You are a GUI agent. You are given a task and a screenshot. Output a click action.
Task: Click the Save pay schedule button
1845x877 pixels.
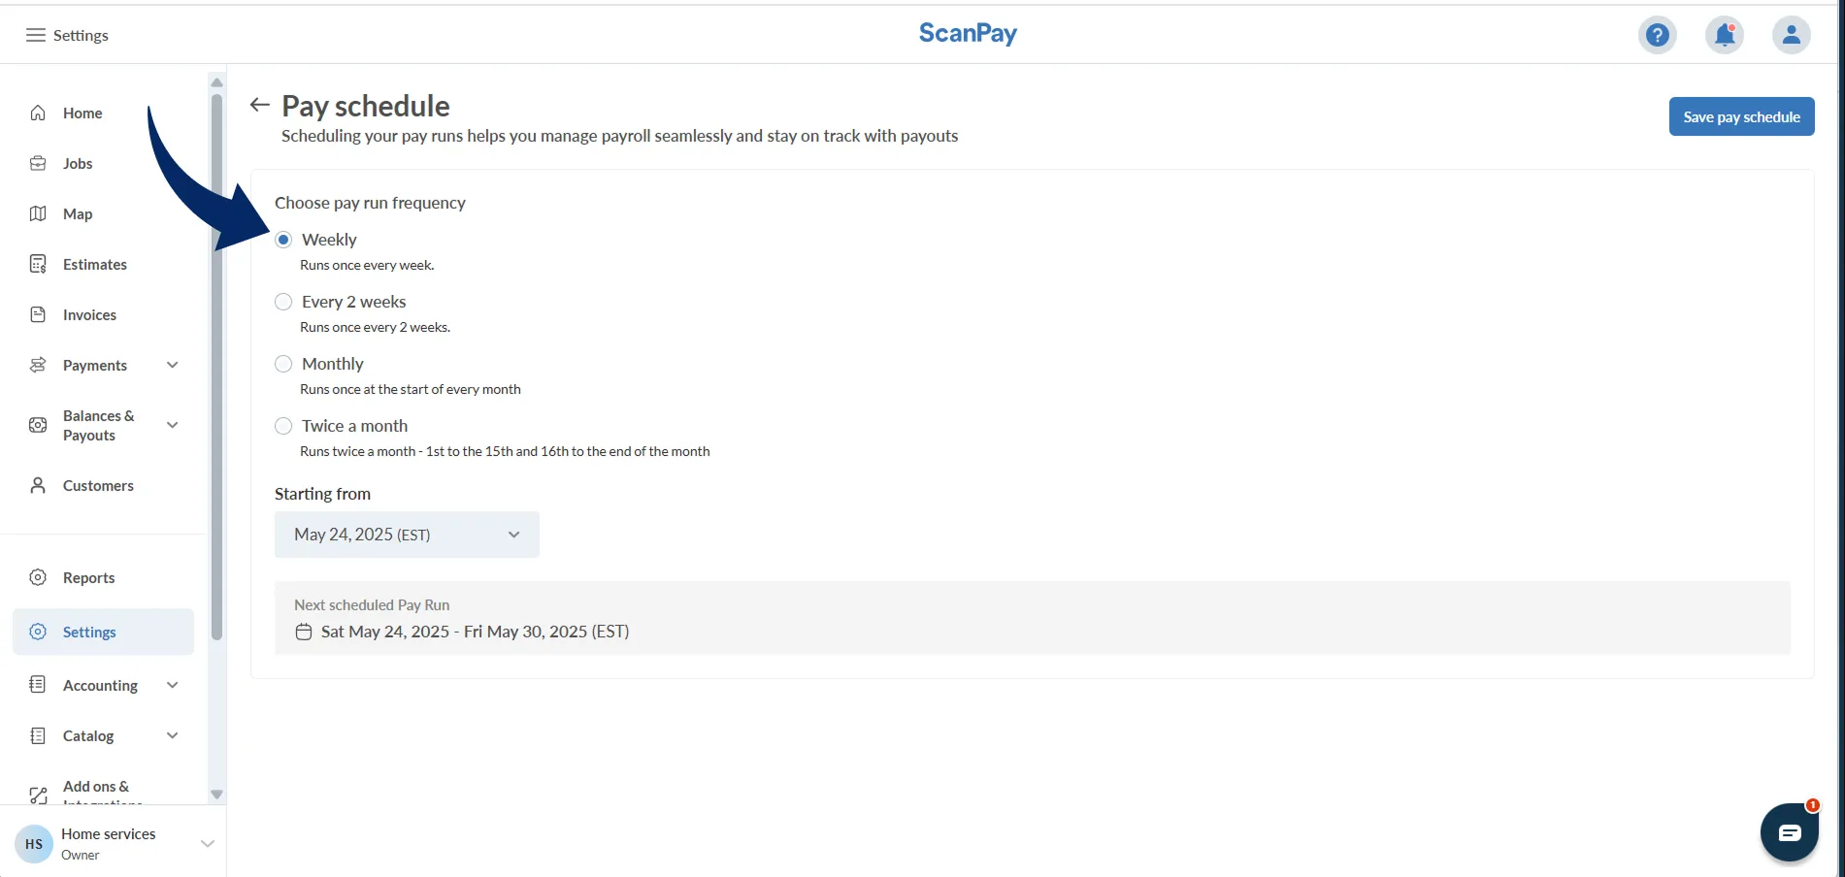click(x=1741, y=116)
